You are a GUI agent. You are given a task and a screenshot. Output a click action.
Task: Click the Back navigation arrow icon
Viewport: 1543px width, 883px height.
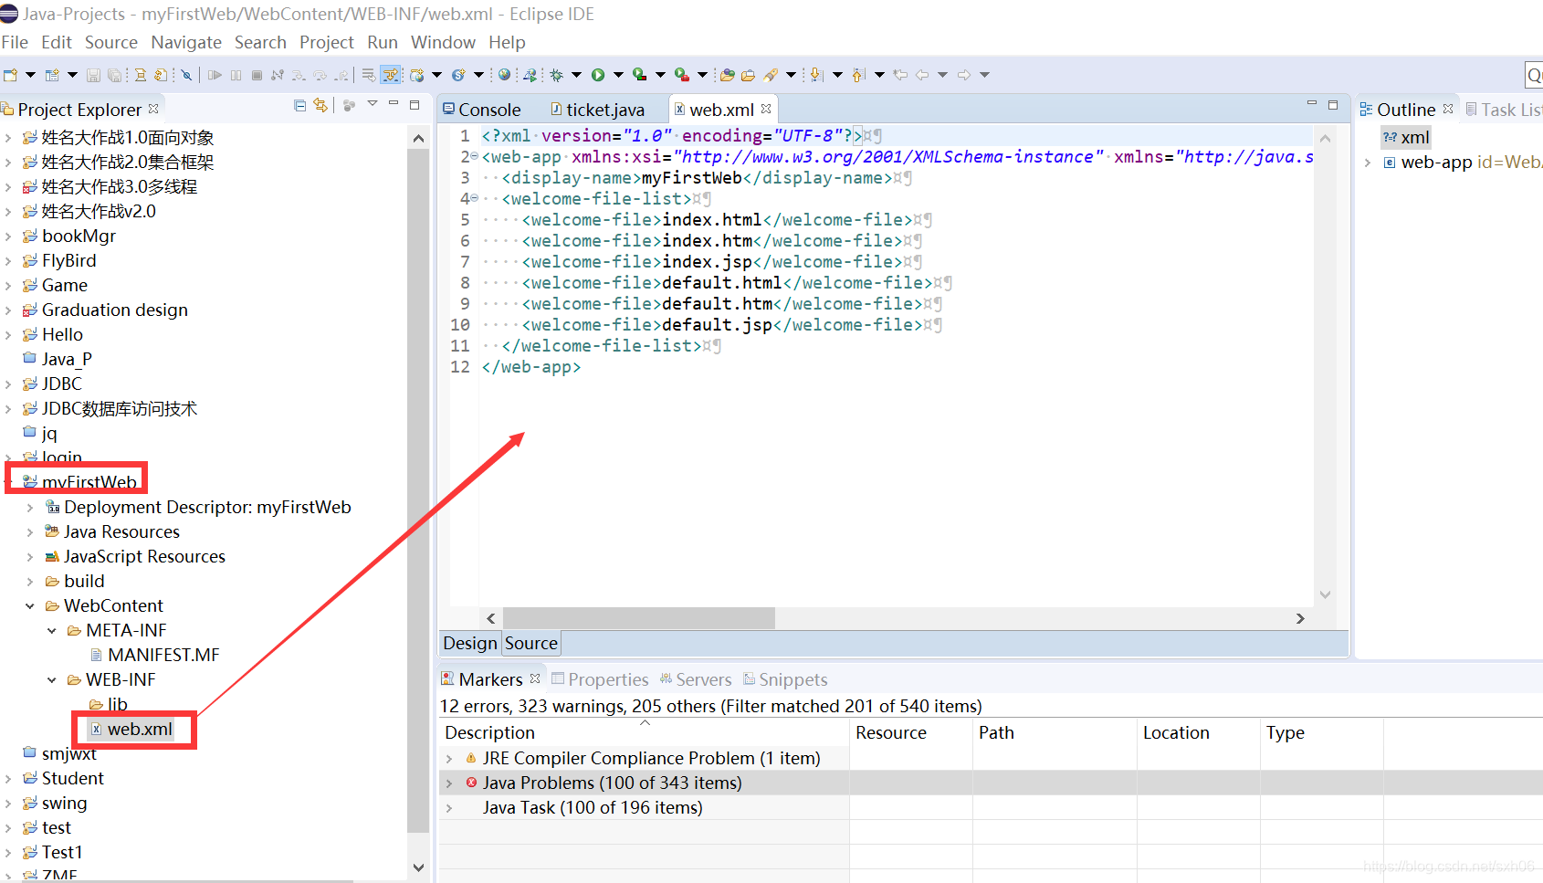[921, 75]
